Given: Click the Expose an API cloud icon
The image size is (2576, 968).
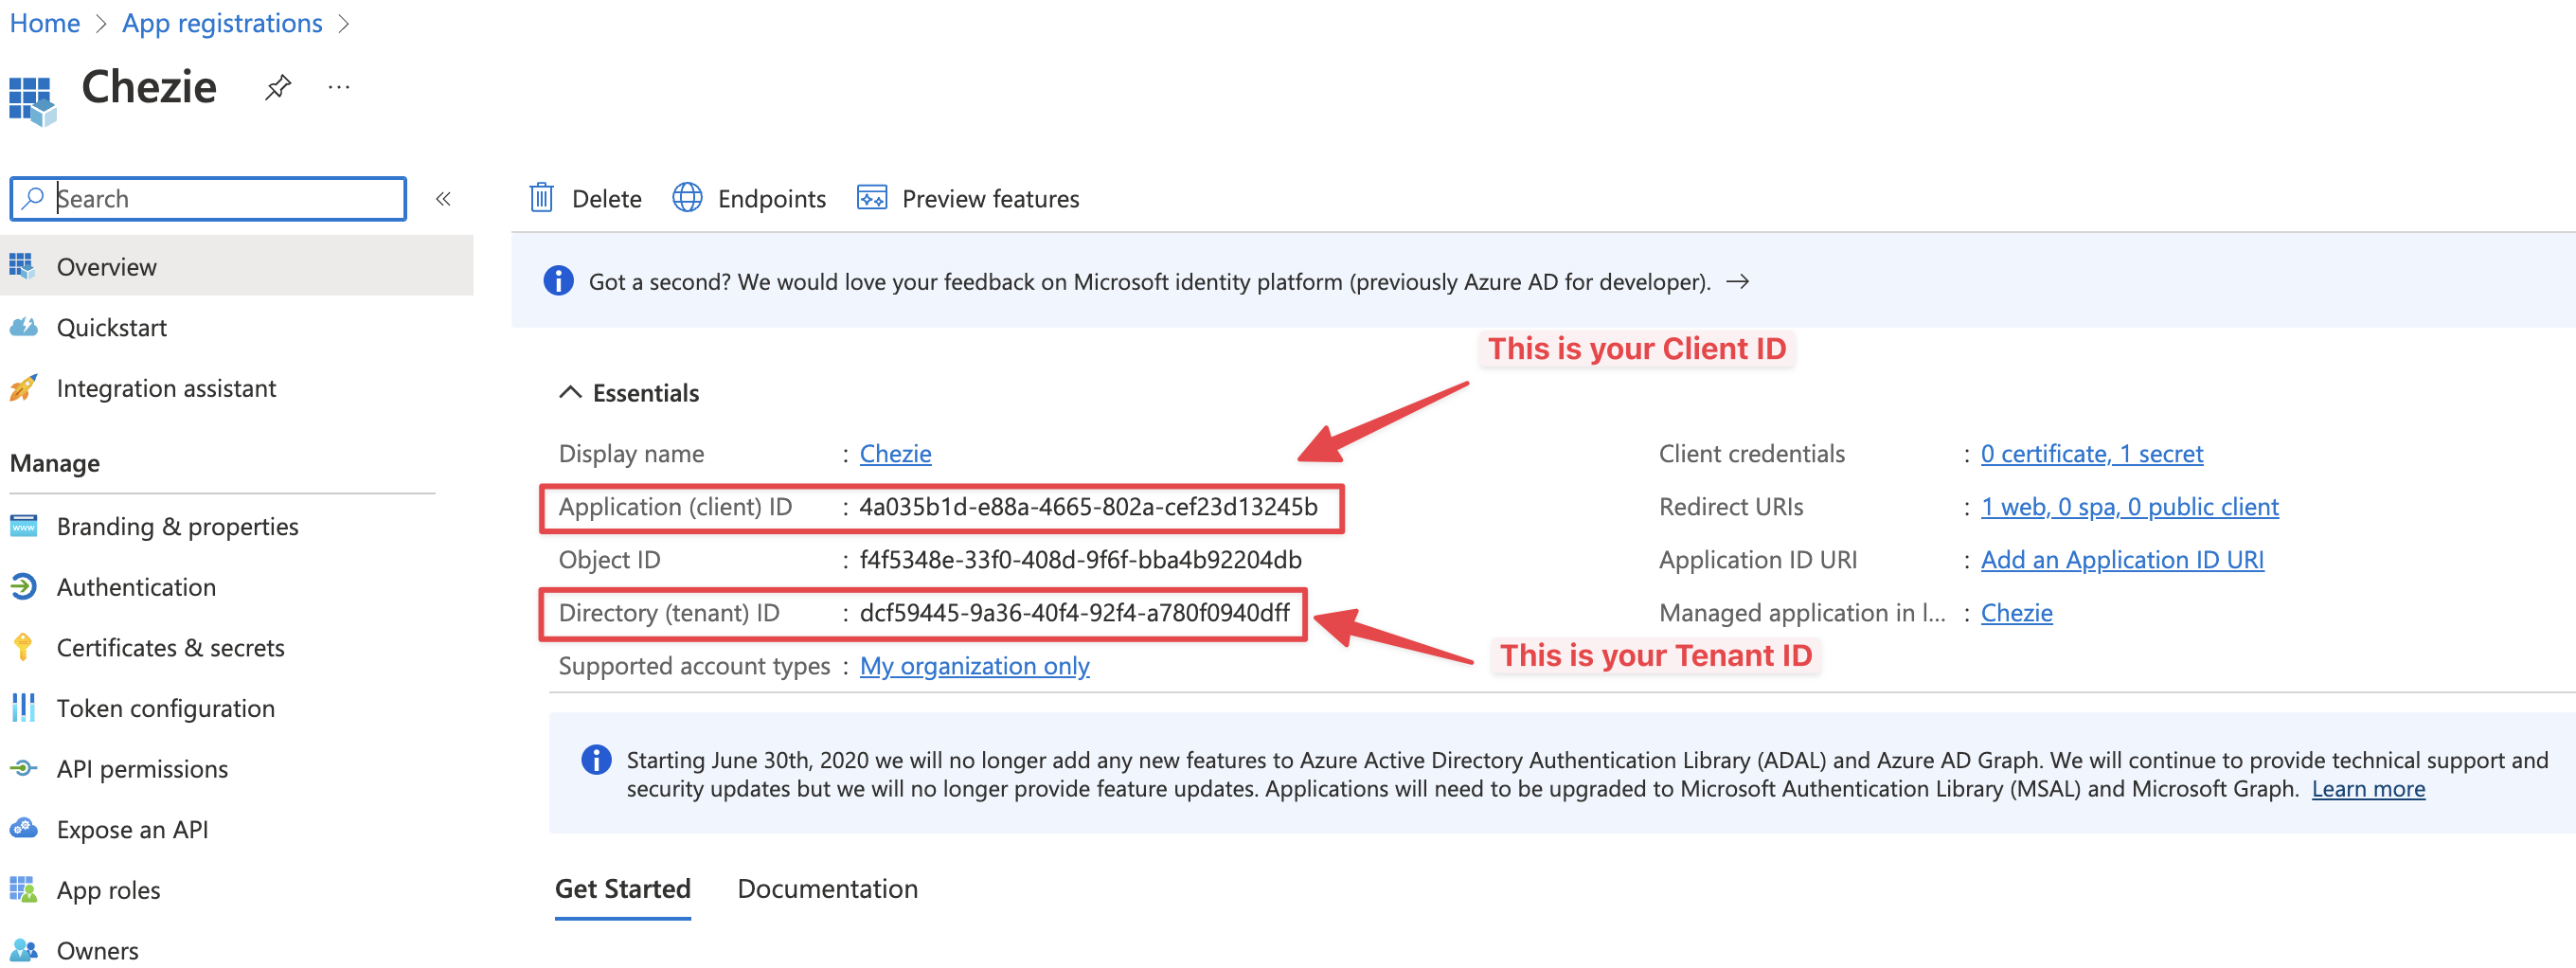Looking at the screenshot, I should click(x=23, y=829).
